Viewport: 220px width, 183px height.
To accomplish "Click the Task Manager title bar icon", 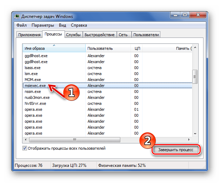I will 17,16.
